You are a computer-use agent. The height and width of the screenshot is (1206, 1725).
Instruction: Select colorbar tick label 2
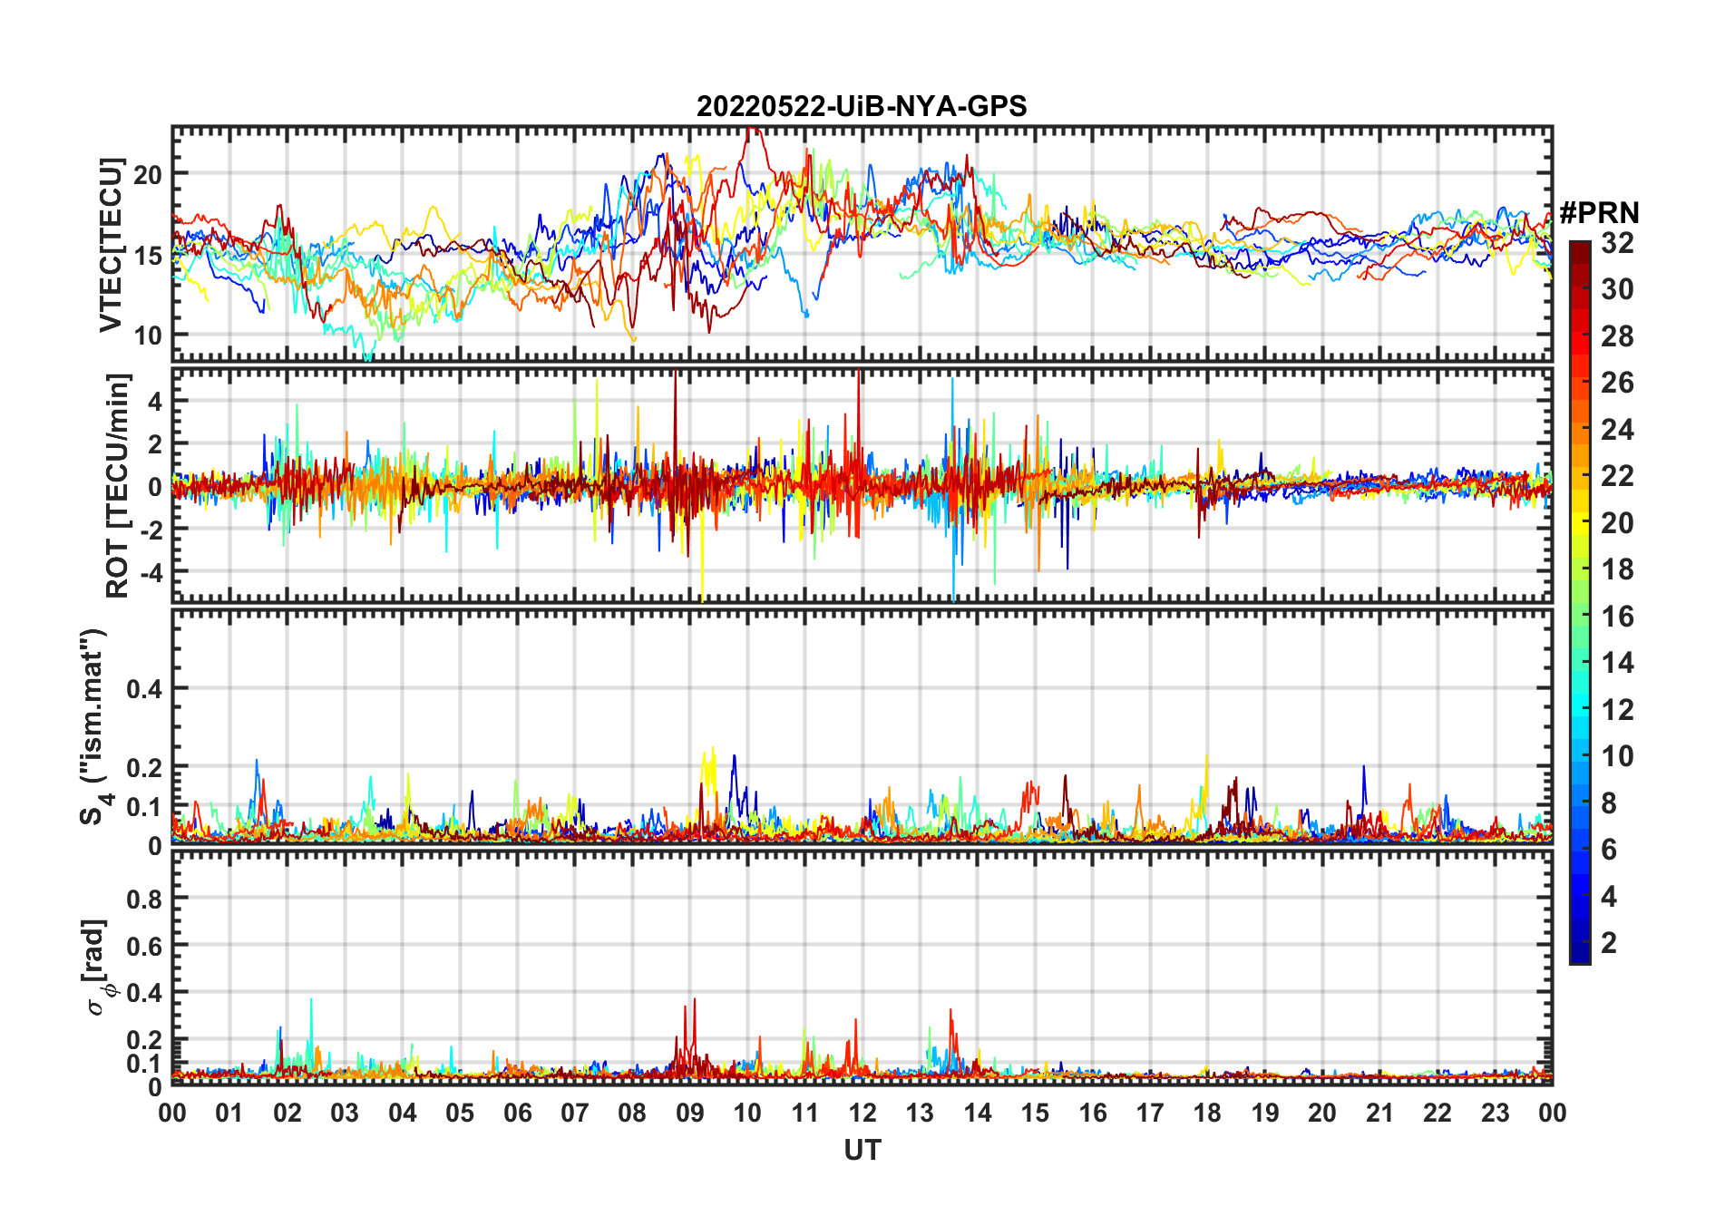pos(1609,943)
